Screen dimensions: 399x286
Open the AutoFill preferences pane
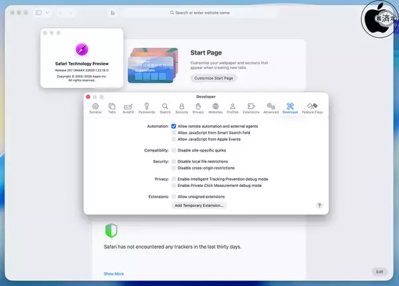tap(128, 108)
